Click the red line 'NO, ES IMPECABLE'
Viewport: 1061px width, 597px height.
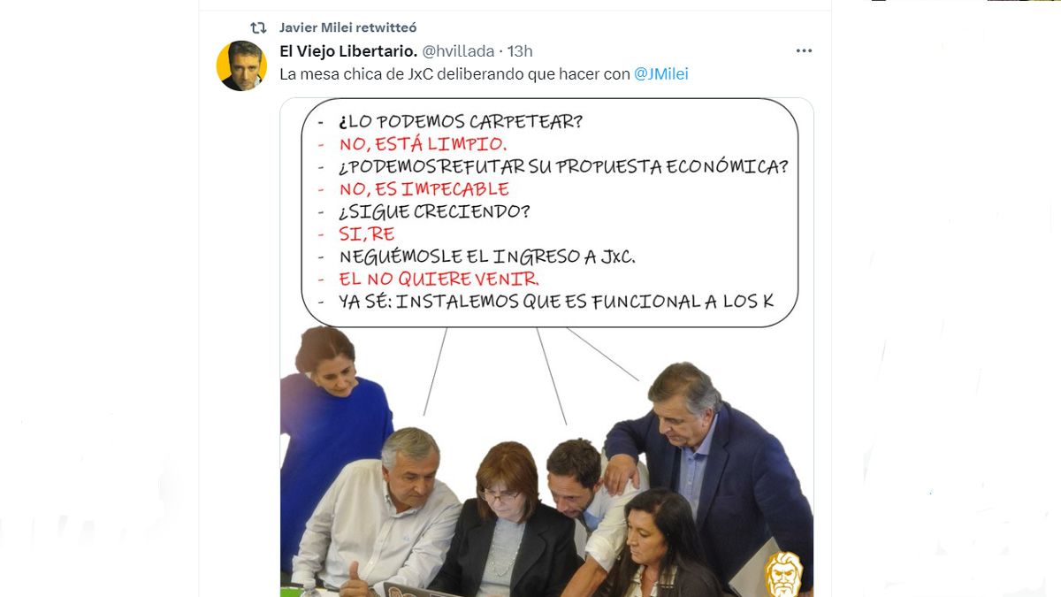click(424, 188)
